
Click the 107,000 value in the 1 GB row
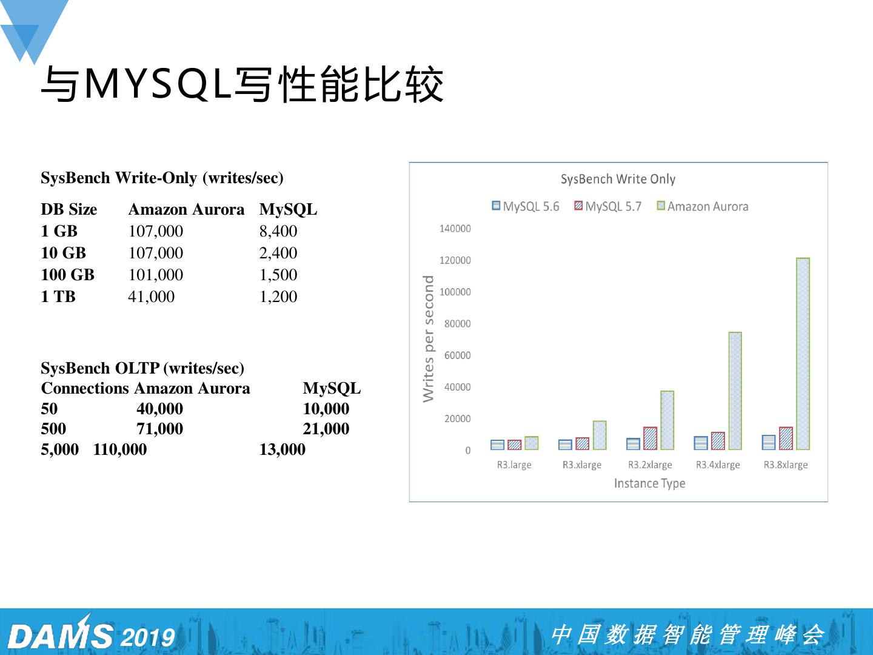point(156,231)
